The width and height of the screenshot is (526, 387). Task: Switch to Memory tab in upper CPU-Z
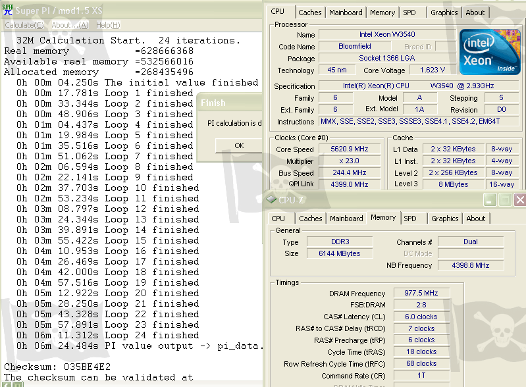click(382, 13)
